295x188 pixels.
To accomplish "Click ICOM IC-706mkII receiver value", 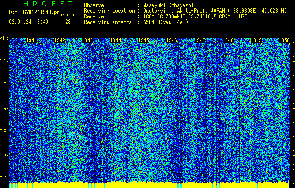I will (195, 16).
